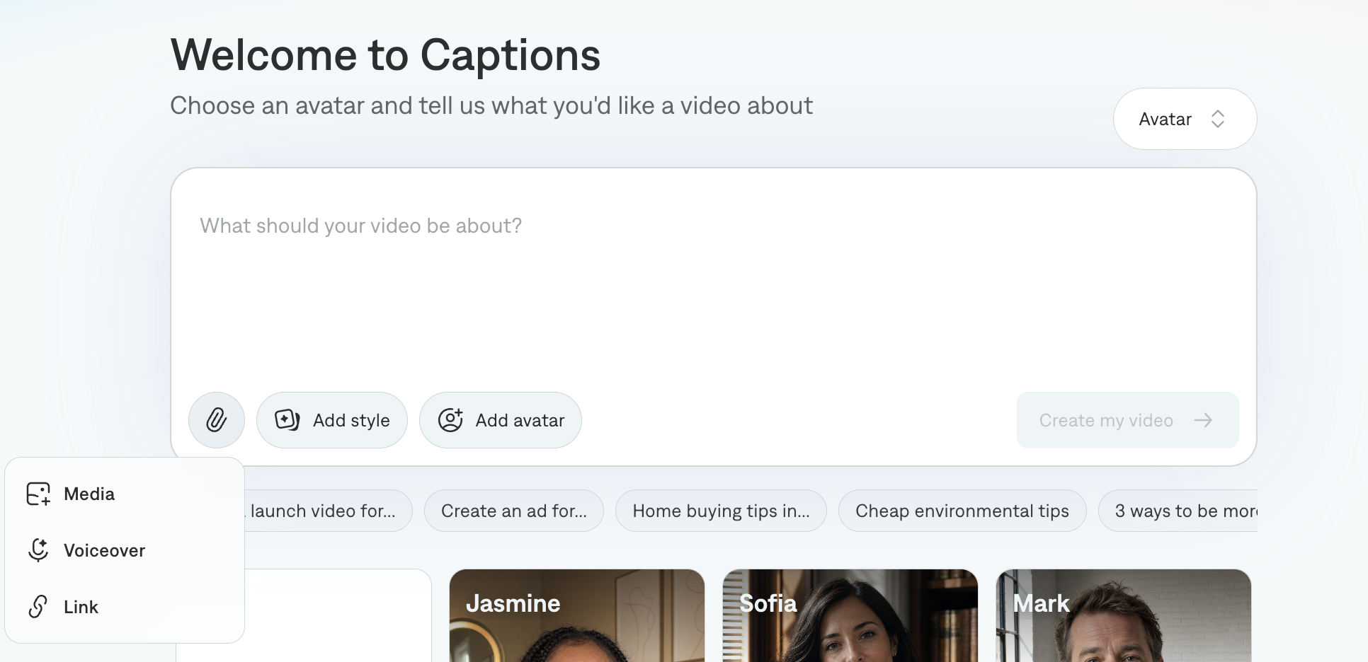The width and height of the screenshot is (1368, 662).
Task: Pick the Mark avatar thumbnail
Action: pos(1124,615)
